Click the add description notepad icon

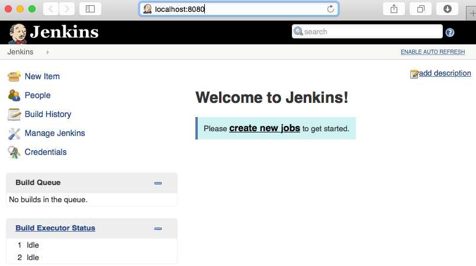pos(414,74)
